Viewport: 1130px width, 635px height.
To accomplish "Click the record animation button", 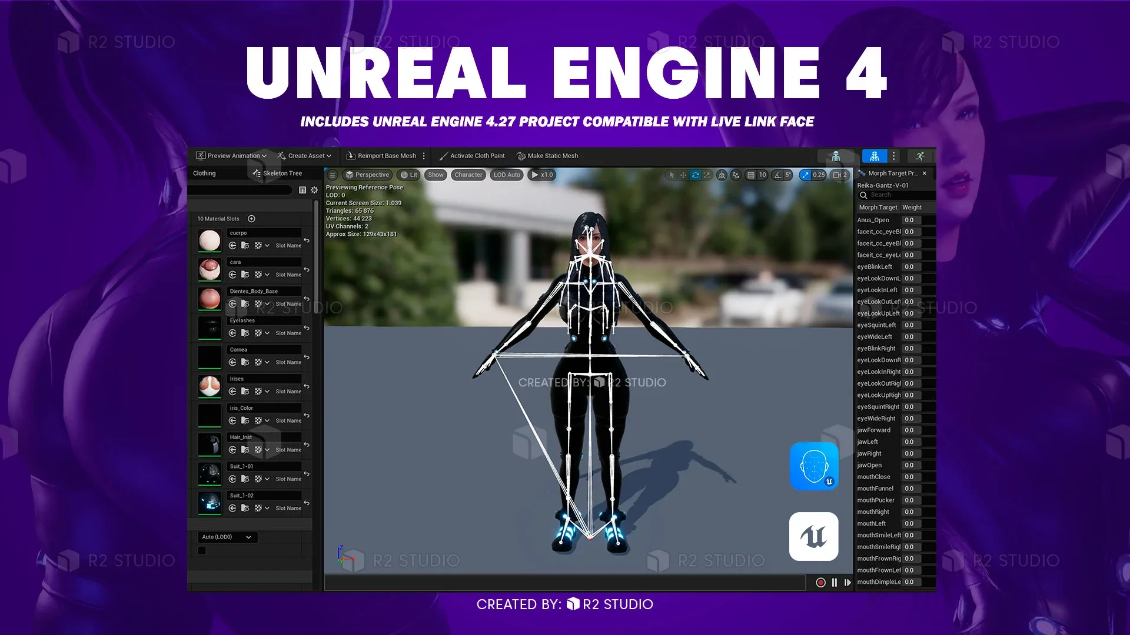I will click(820, 582).
